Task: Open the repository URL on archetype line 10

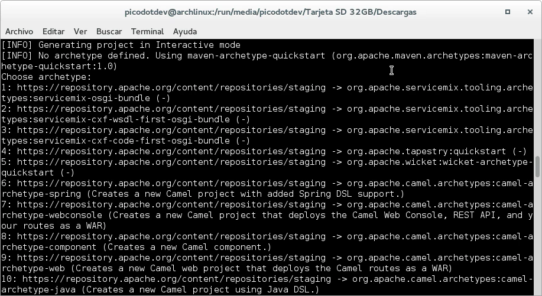Action: click(x=176, y=279)
